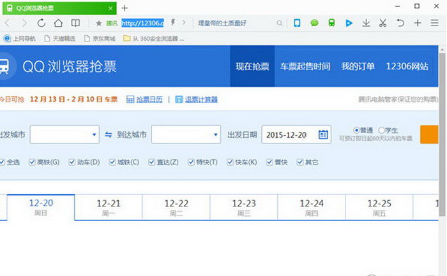Click the 抢票日历 calendar icon
This screenshot has width=447, height=276.
pos(130,99)
